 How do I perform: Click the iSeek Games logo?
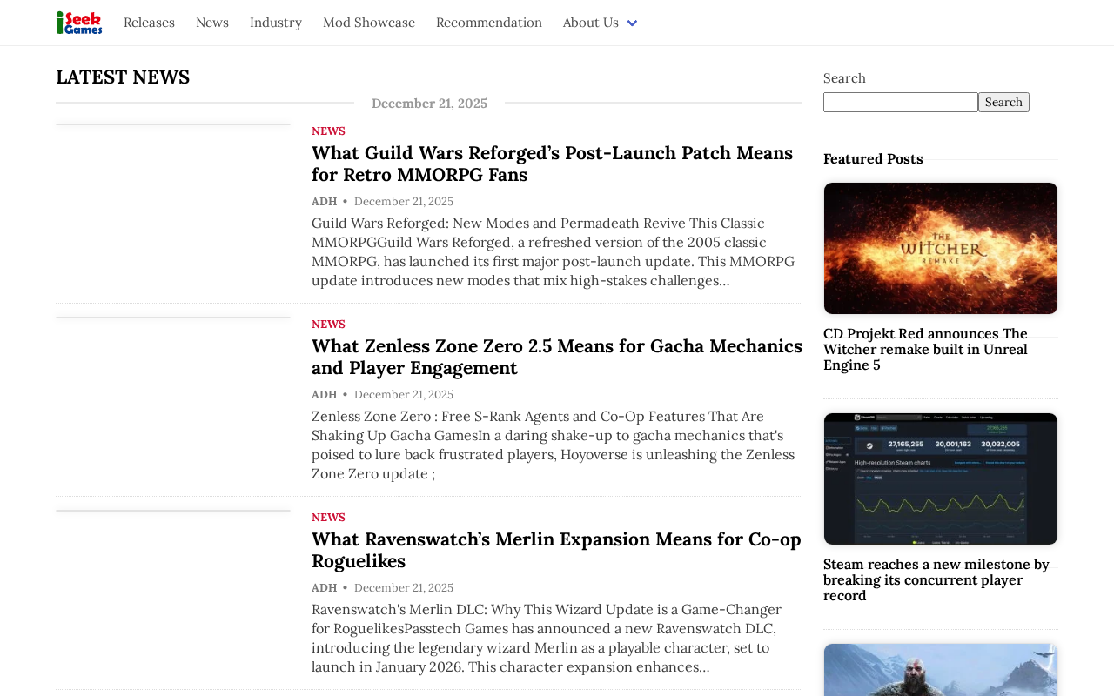tap(79, 23)
